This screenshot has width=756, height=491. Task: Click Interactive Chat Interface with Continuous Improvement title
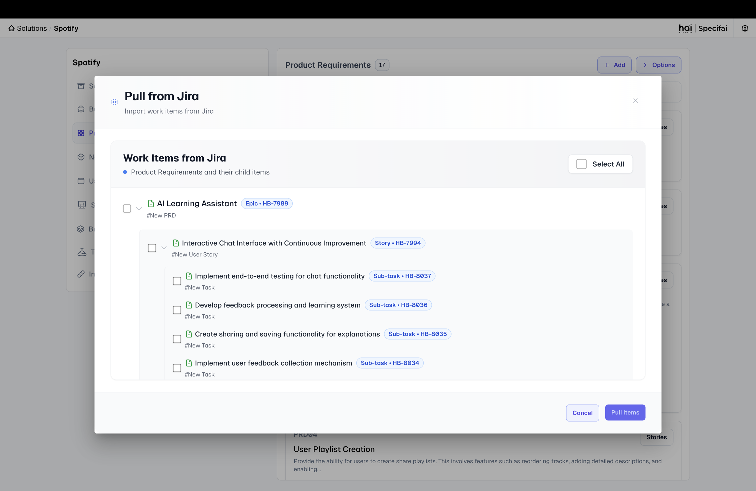coord(274,243)
